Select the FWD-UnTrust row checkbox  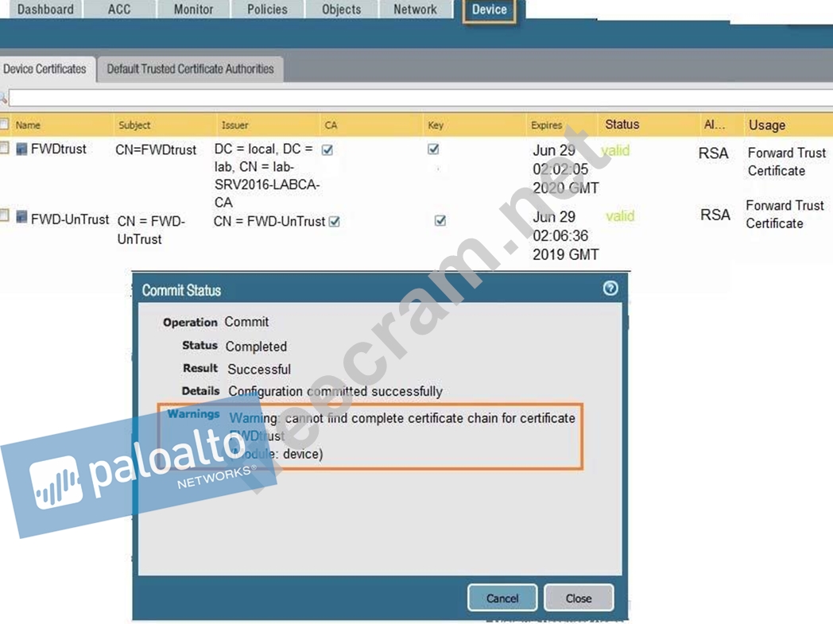(5, 215)
